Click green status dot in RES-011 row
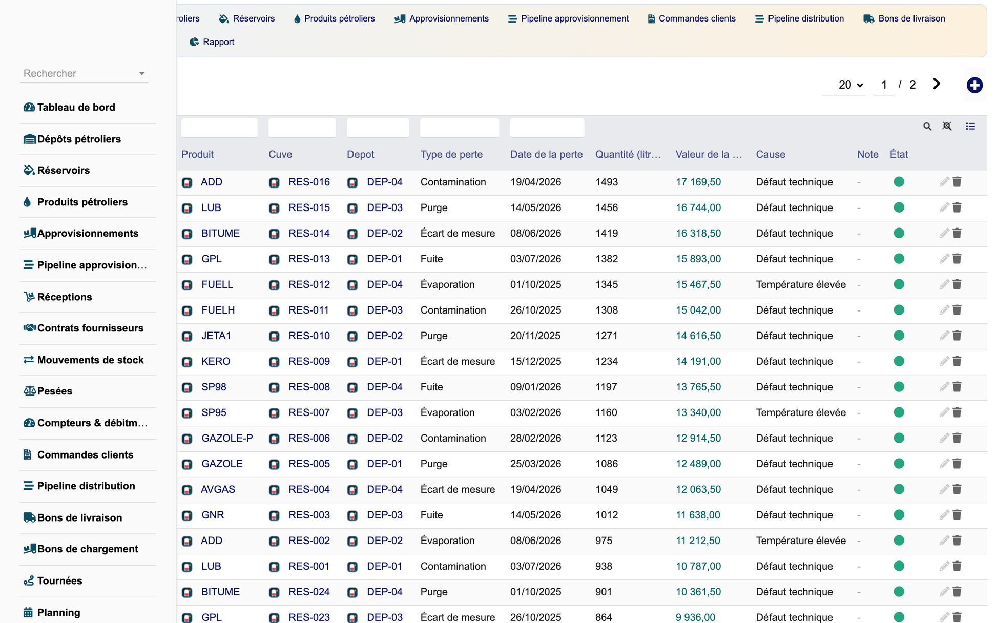This screenshot has height=623, width=997. point(899,310)
